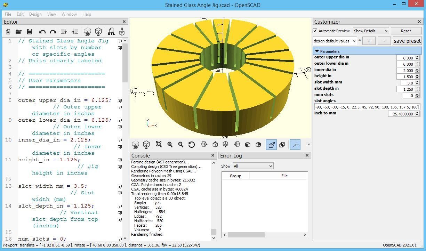Open the Edit menu
This screenshot has width=426, height=251.
click(20, 14)
